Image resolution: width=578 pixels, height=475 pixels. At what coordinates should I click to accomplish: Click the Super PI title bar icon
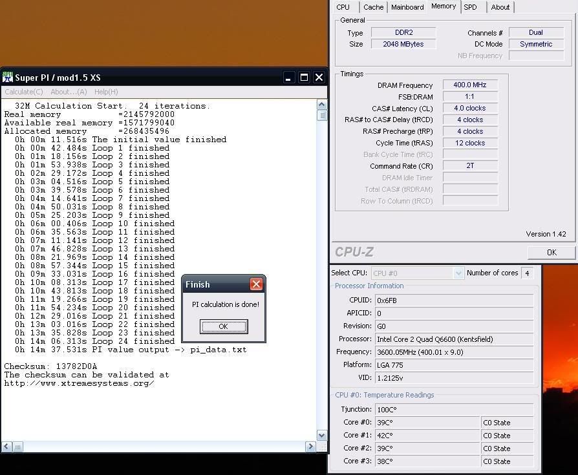point(8,78)
